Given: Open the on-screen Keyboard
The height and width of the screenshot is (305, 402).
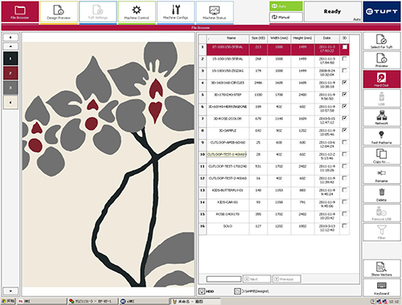Looking at the screenshot, I should point(382,288).
